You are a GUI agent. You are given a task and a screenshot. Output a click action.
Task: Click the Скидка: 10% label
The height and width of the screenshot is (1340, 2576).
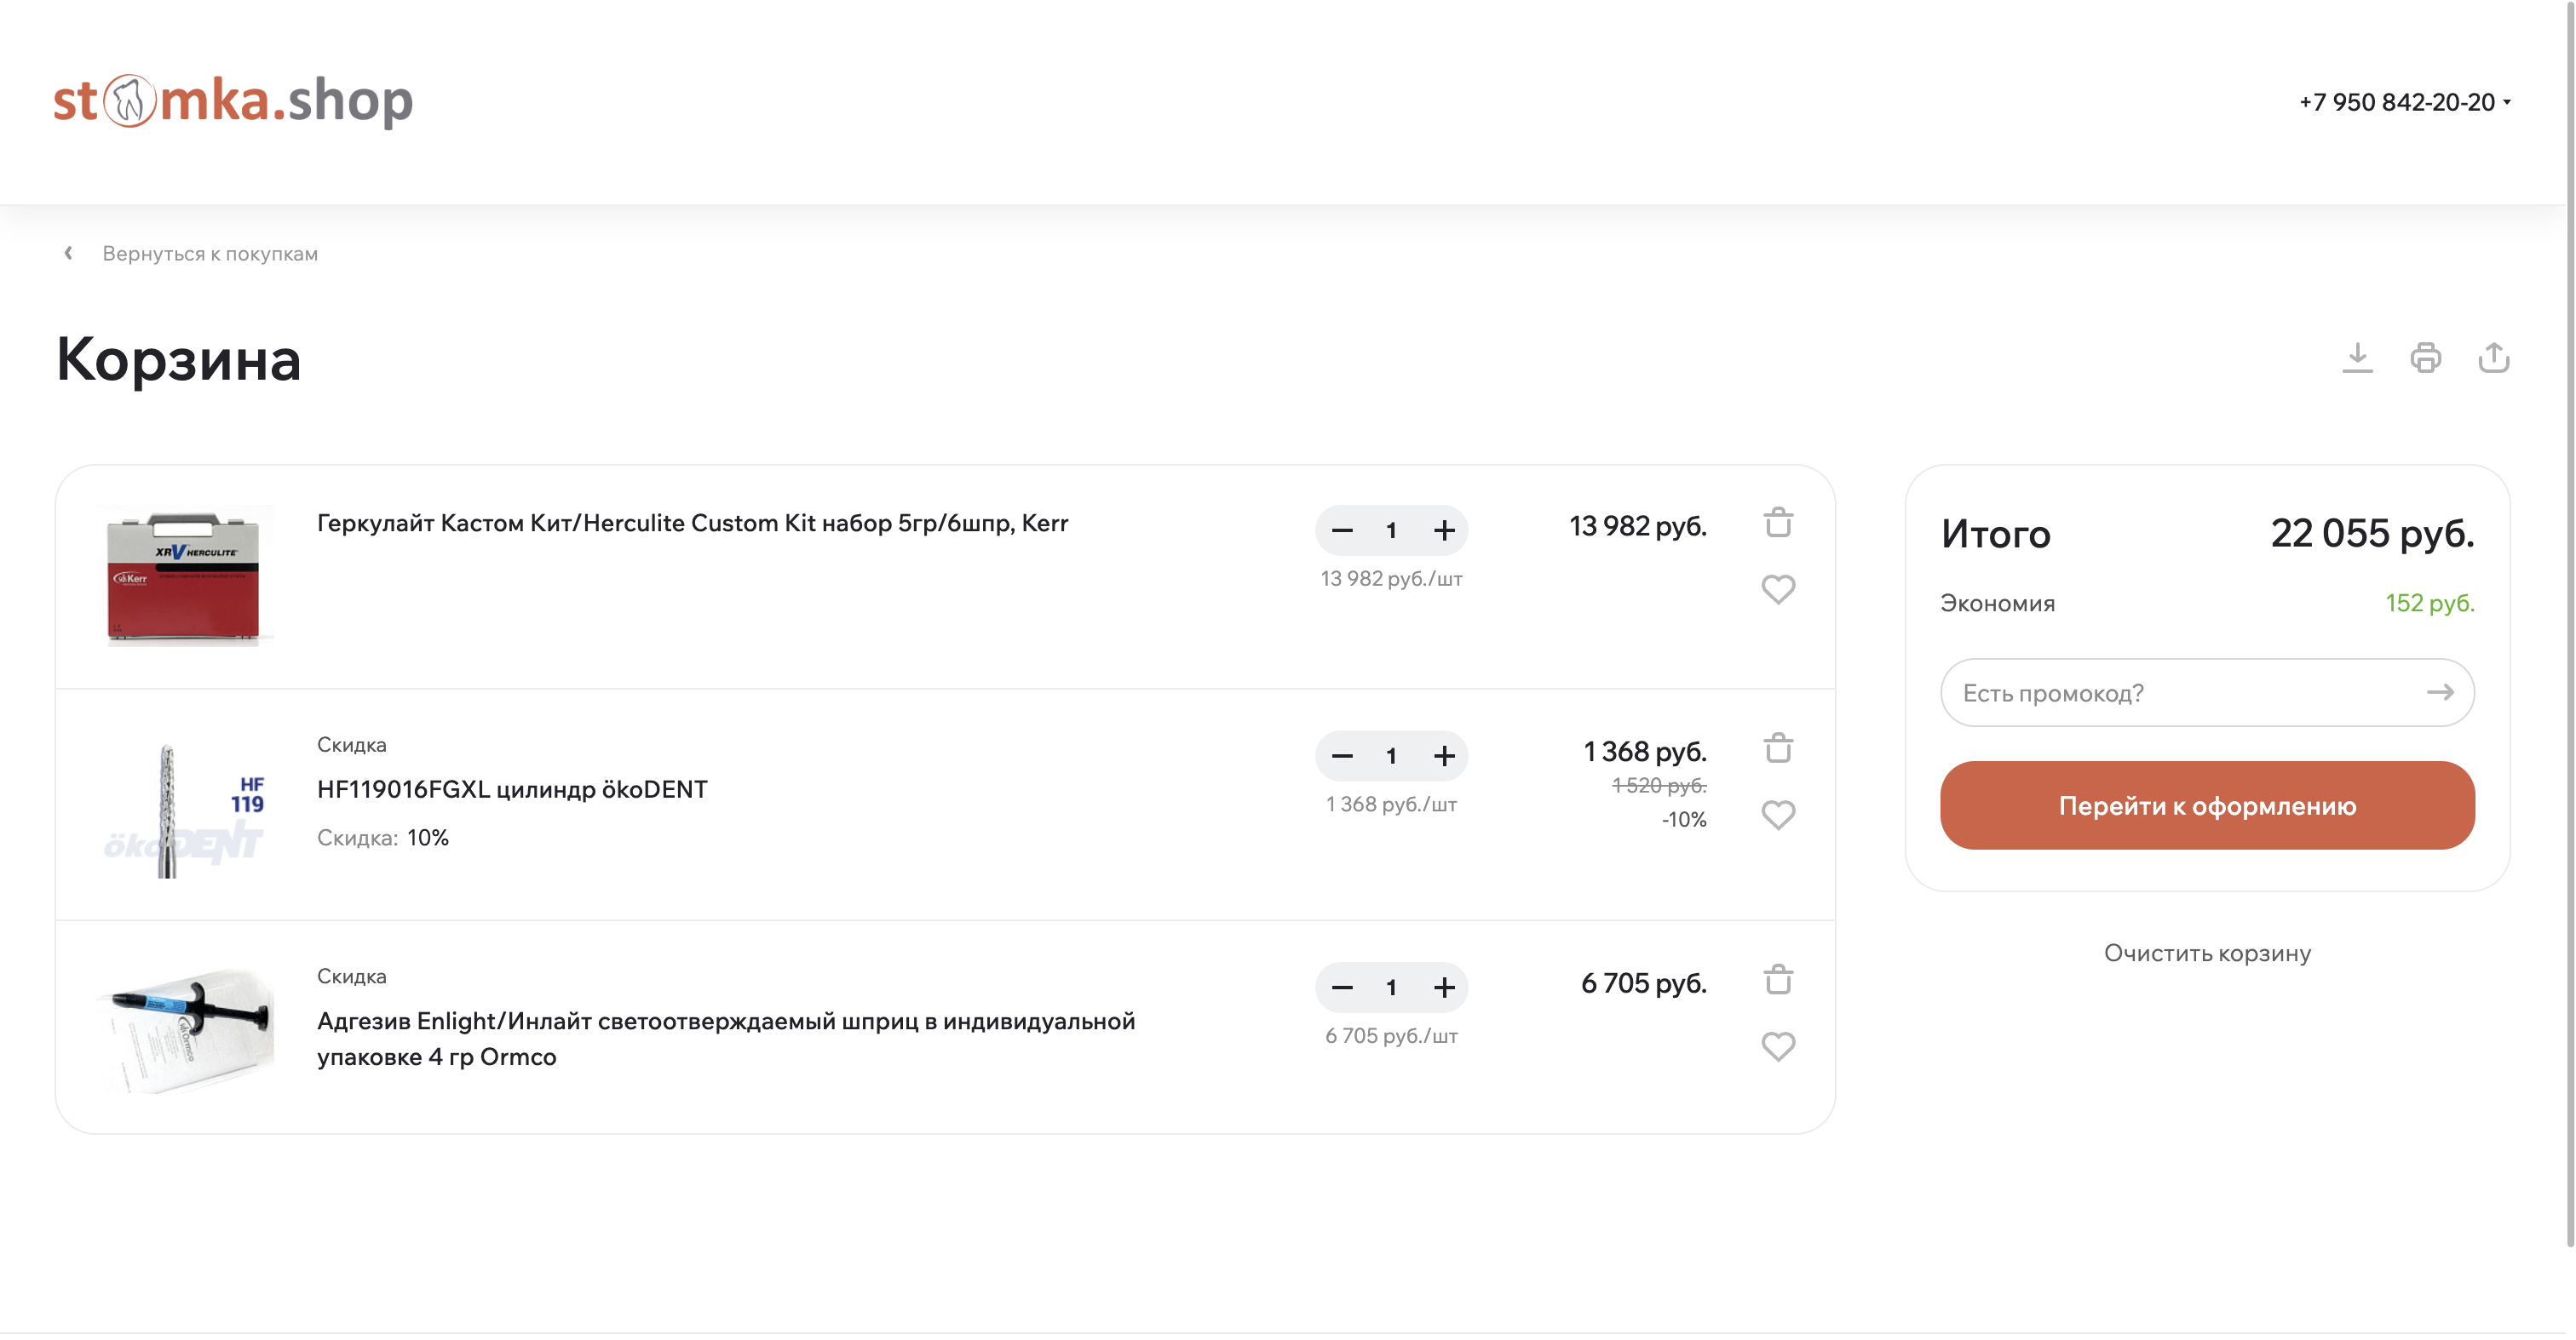tap(383, 839)
